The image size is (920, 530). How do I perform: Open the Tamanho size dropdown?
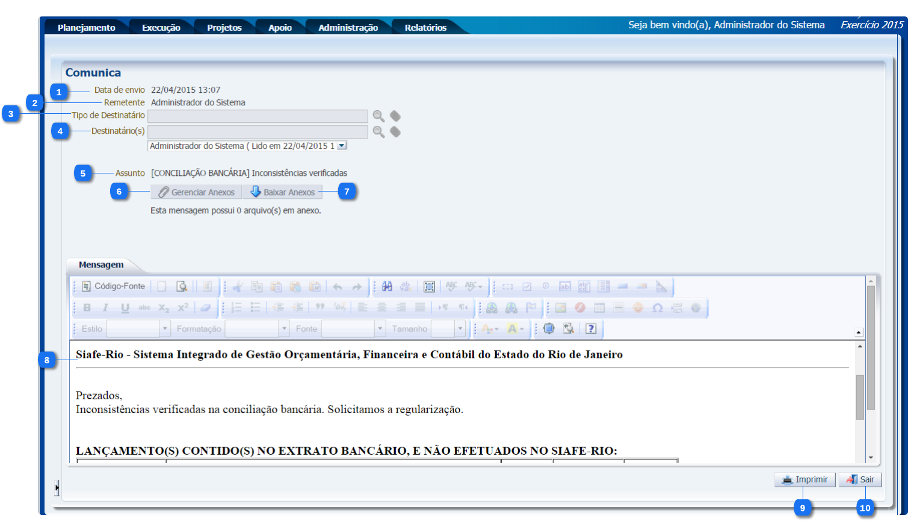(460, 329)
